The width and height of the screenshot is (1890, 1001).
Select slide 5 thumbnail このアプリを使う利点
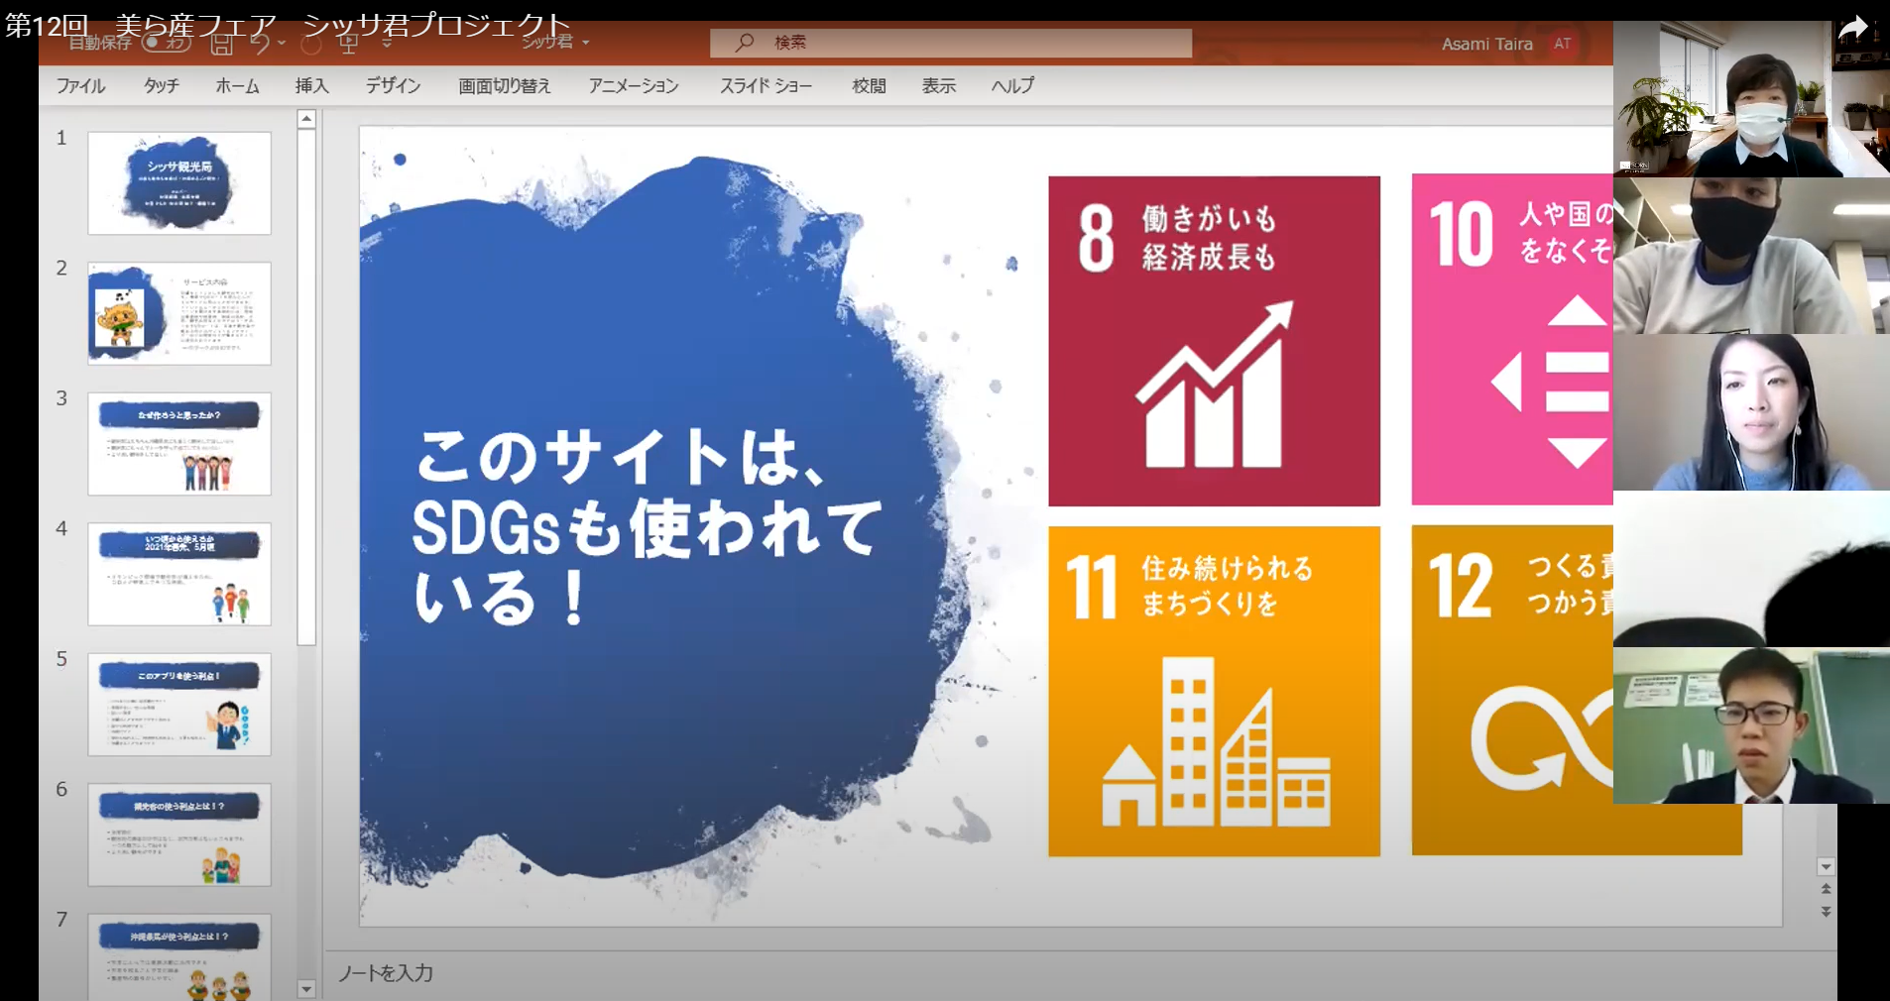pos(179,705)
